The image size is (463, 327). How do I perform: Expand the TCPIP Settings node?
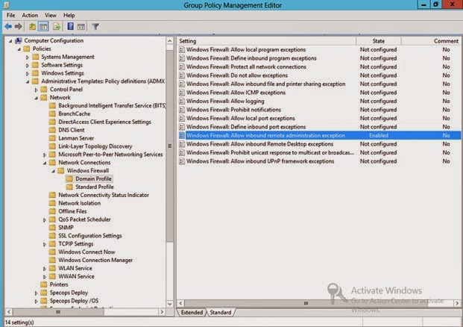[45, 244]
